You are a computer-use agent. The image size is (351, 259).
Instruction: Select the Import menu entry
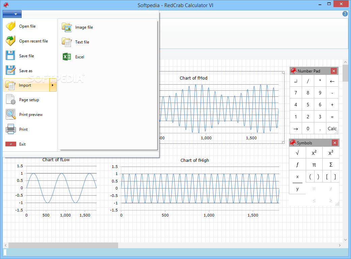pos(26,85)
